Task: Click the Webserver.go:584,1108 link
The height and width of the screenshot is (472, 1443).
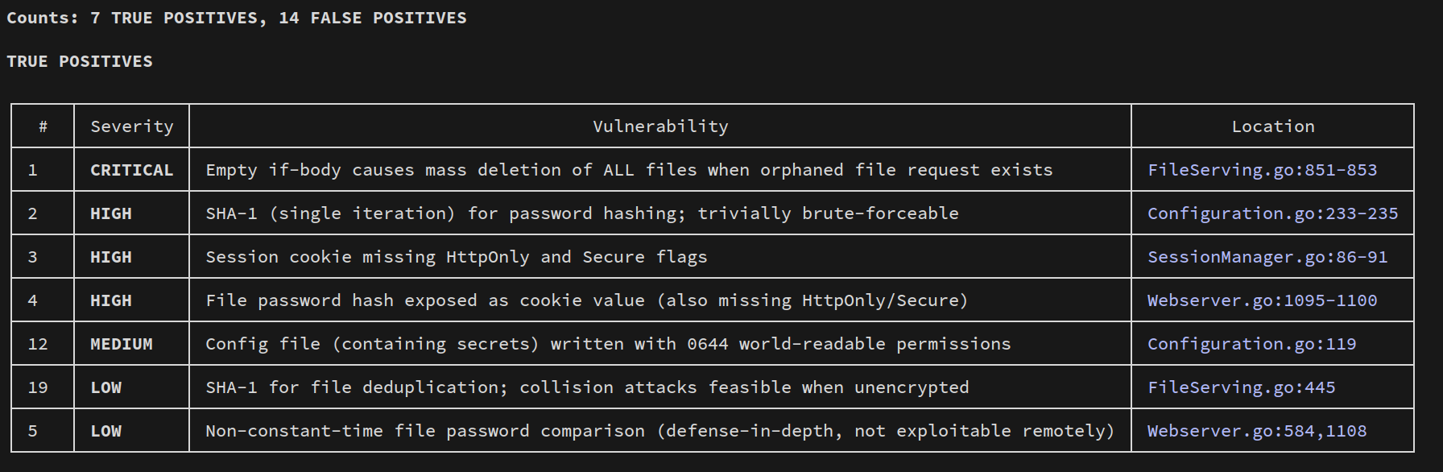Action: click(x=1256, y=431)
